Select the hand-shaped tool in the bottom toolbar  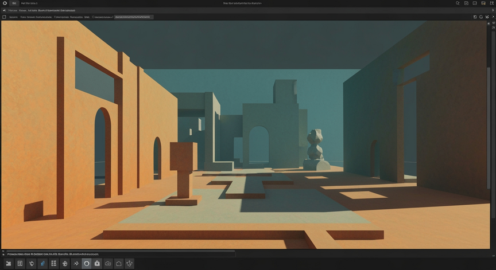tap(65, 263)
